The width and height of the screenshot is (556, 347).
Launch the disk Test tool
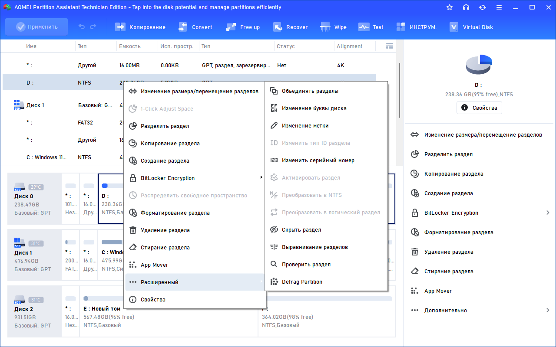pyautogui.click(x=371, y=27)
